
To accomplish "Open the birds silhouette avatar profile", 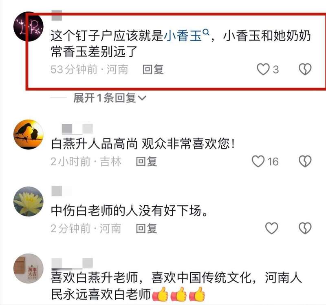I will click(28, 134).
